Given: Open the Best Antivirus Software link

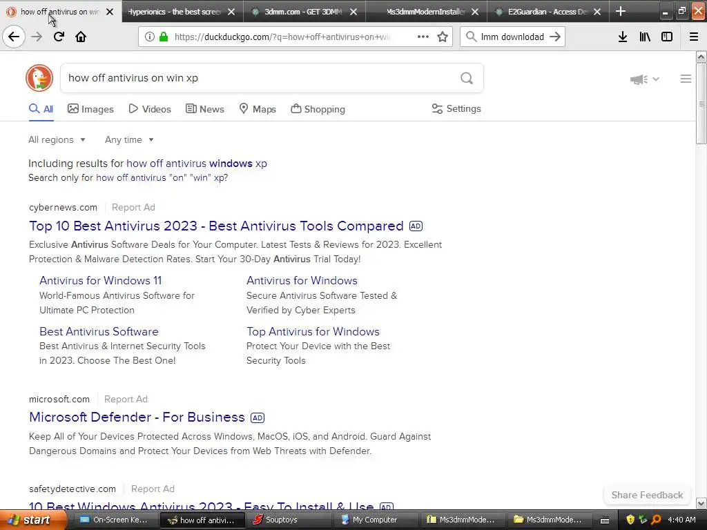Looking at the screenshot, I should 99,331.
